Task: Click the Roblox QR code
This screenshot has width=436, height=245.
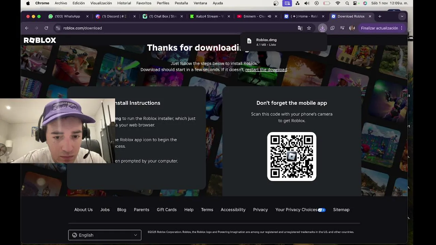Action: (292, 157)
